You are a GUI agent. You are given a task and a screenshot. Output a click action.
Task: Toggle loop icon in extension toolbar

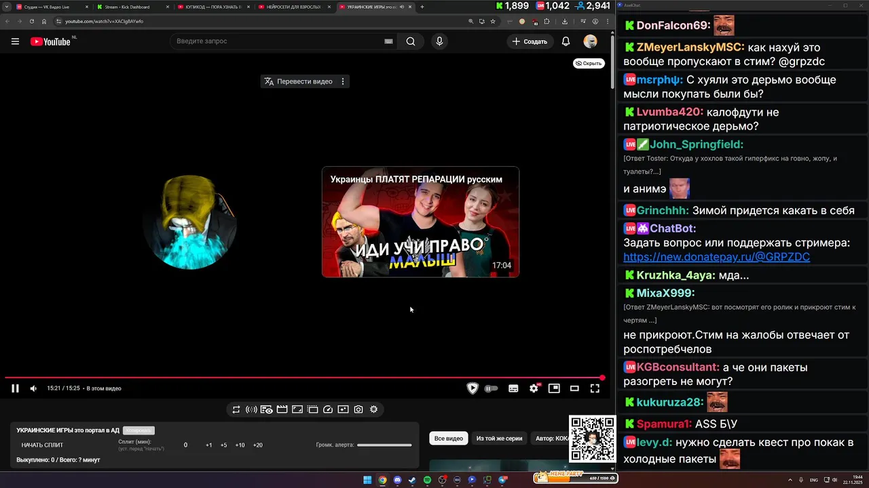[x=236, y=409]
